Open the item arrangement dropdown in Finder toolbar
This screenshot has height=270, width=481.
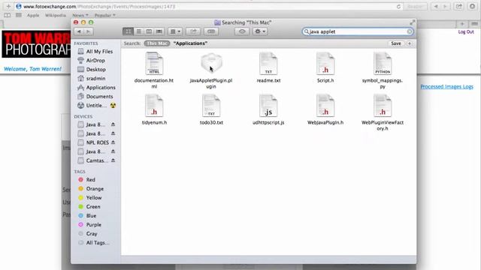[x=175, y=31]
